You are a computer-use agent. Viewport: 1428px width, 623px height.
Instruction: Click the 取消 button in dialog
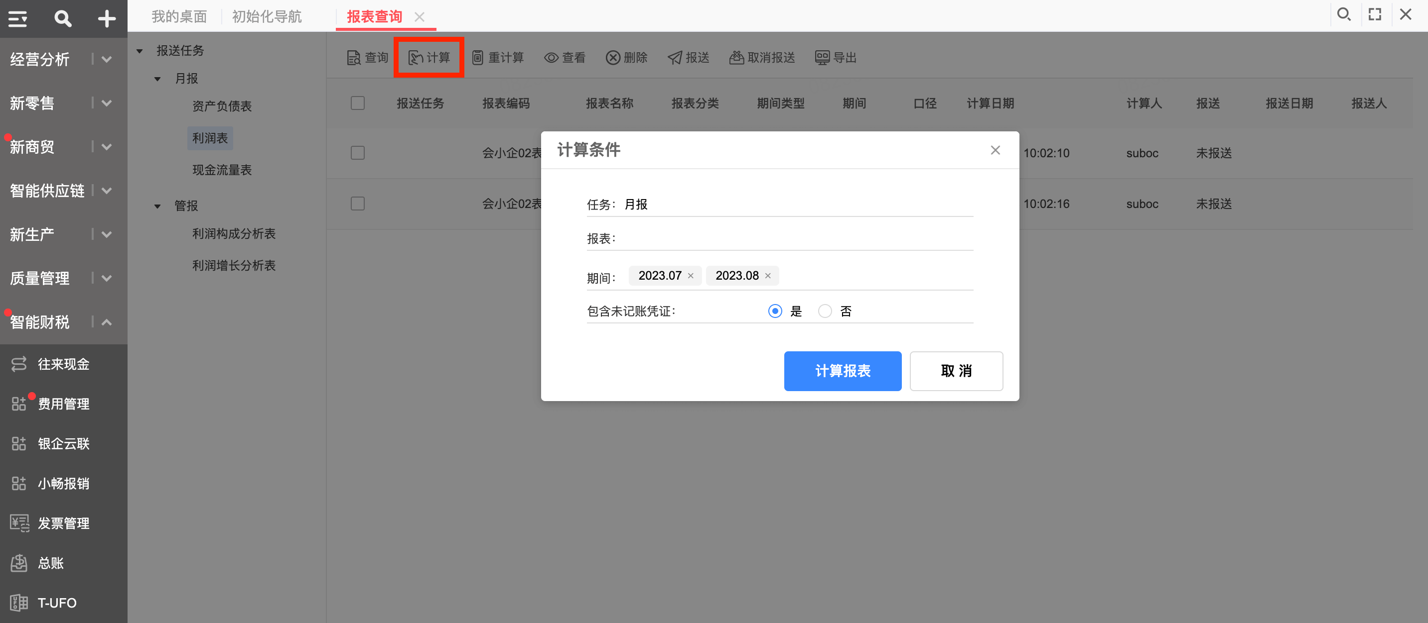click(x=956, y=371)
